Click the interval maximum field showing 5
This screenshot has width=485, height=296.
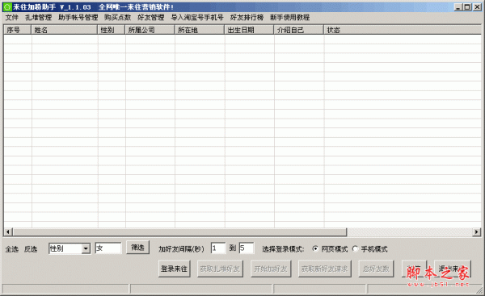(247, 248)
